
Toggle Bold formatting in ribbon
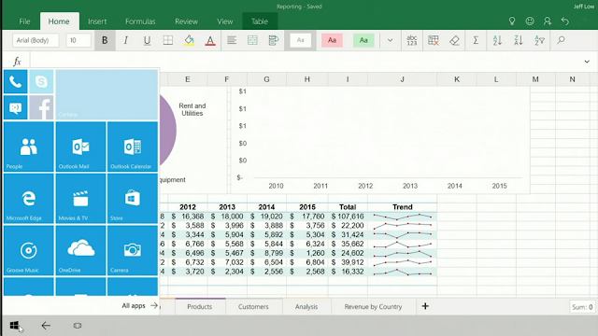click(x=105, y=40)
